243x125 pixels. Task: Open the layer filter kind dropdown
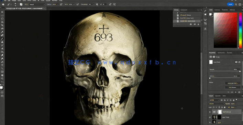tap(214, 100)
